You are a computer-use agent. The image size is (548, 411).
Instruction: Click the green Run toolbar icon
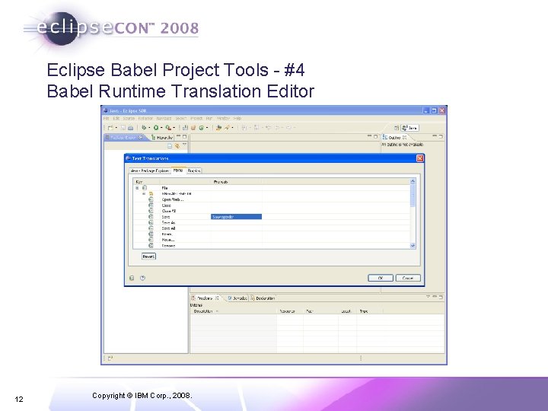pyautogui.click(x=156, y=128)
